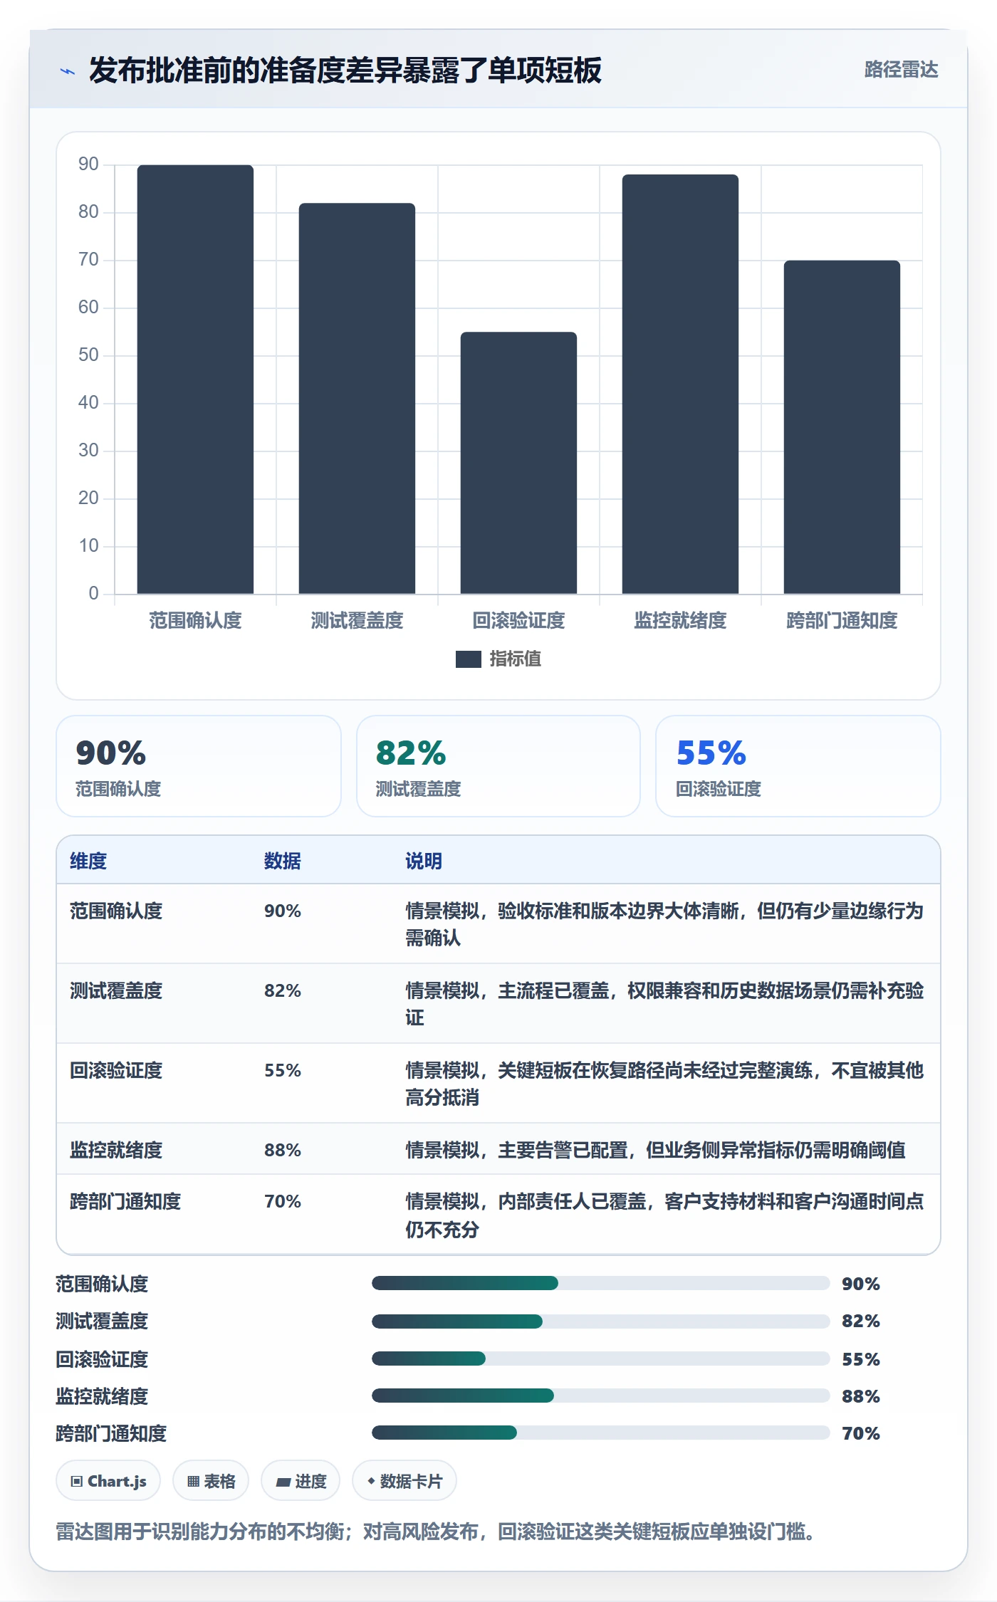Viewport: 997px width, 1602px height.
Task: Click the 测试覆盖度 progress bar
Action: pos(600,1321)
